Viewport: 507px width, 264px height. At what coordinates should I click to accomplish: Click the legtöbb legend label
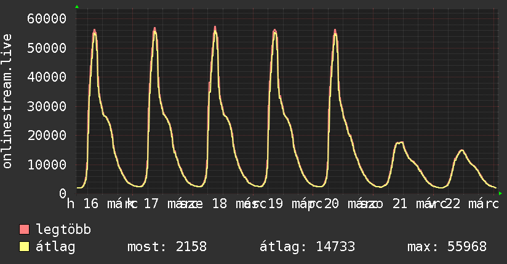[x=63, y=230]
